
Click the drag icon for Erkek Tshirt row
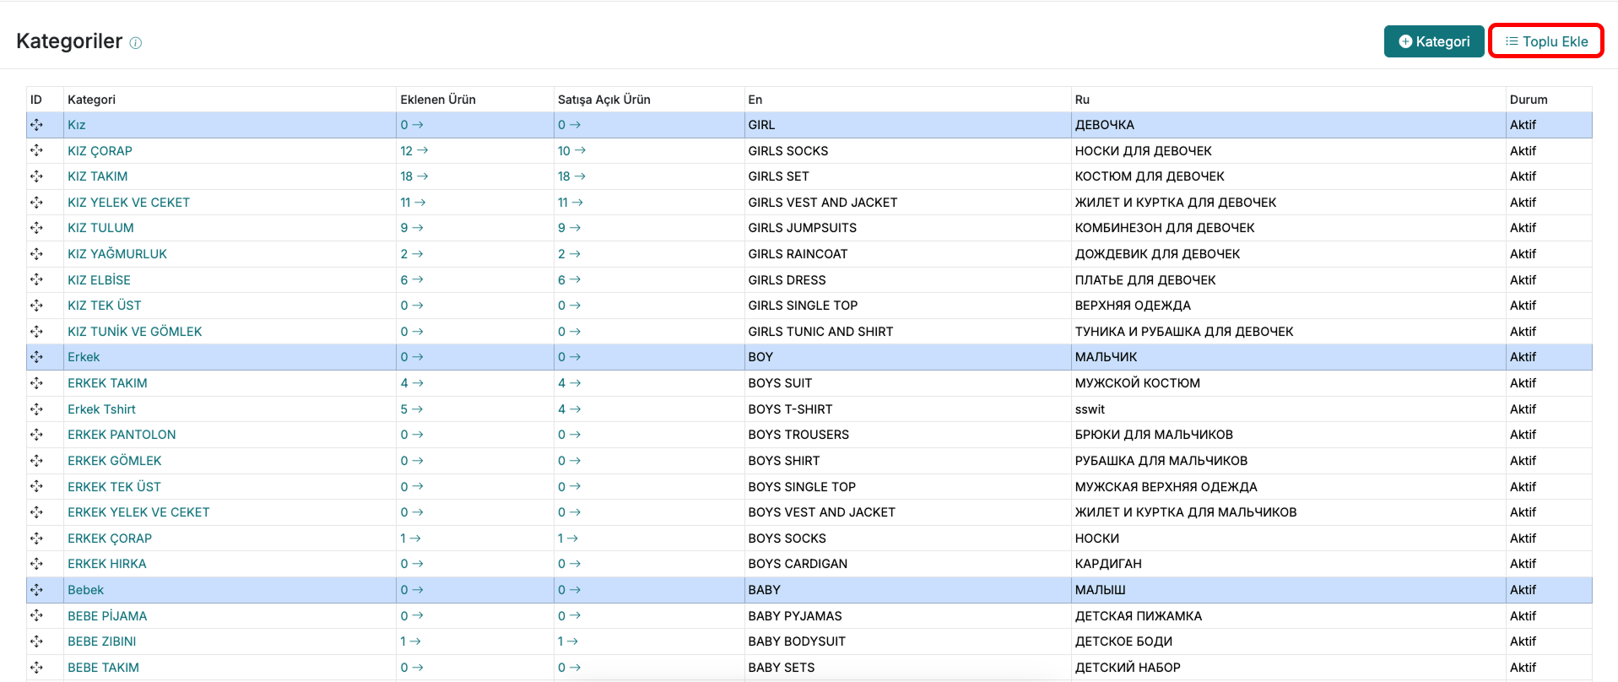pos(36,409)
